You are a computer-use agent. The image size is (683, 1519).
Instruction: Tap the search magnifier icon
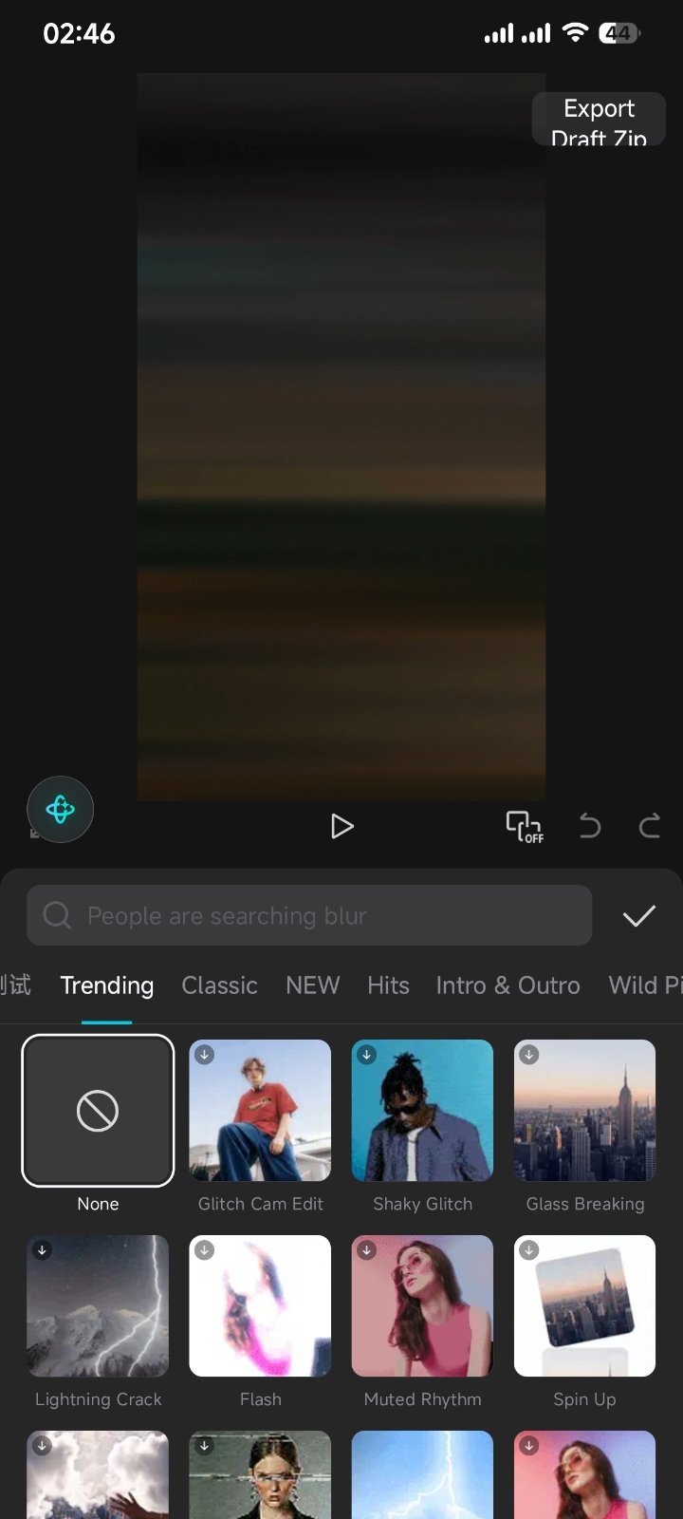click(57, 915)
